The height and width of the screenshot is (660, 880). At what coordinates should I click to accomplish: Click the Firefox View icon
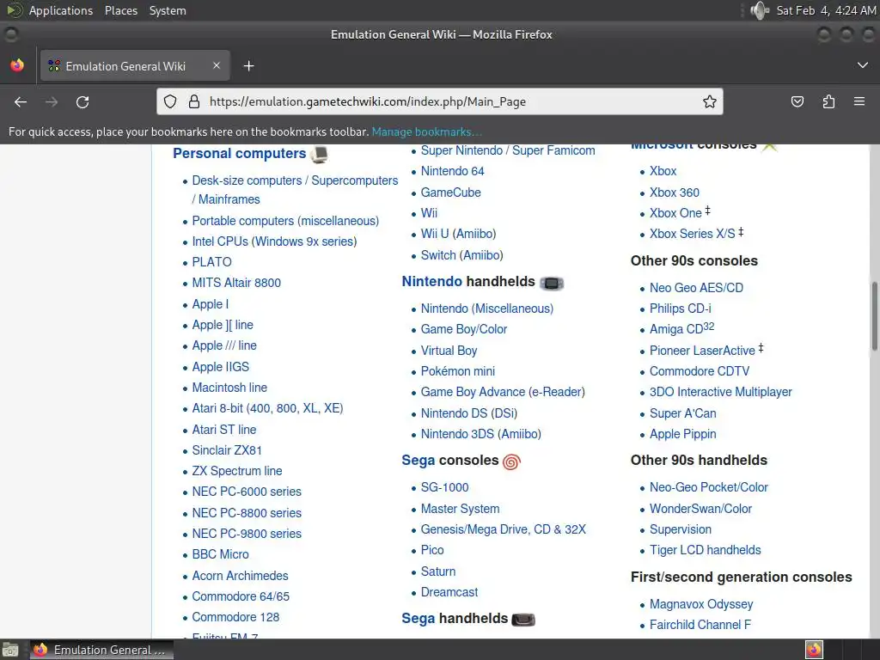[17, 65]
